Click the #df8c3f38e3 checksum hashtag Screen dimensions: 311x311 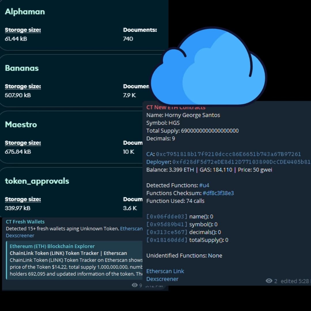point(218,193)
